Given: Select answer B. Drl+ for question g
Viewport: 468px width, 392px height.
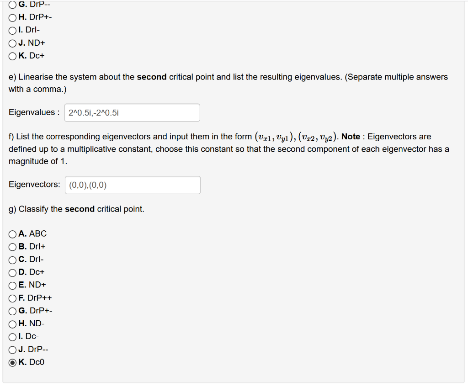Looking at the screenshot, I should point(11,246).
